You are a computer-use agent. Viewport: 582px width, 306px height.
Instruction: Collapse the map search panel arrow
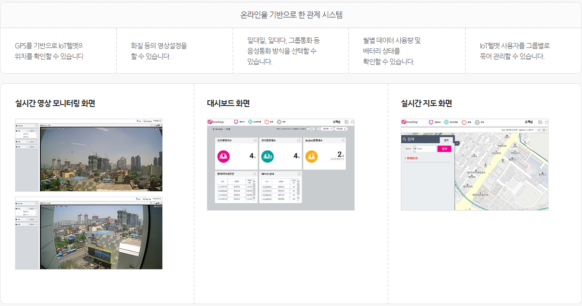456,143
